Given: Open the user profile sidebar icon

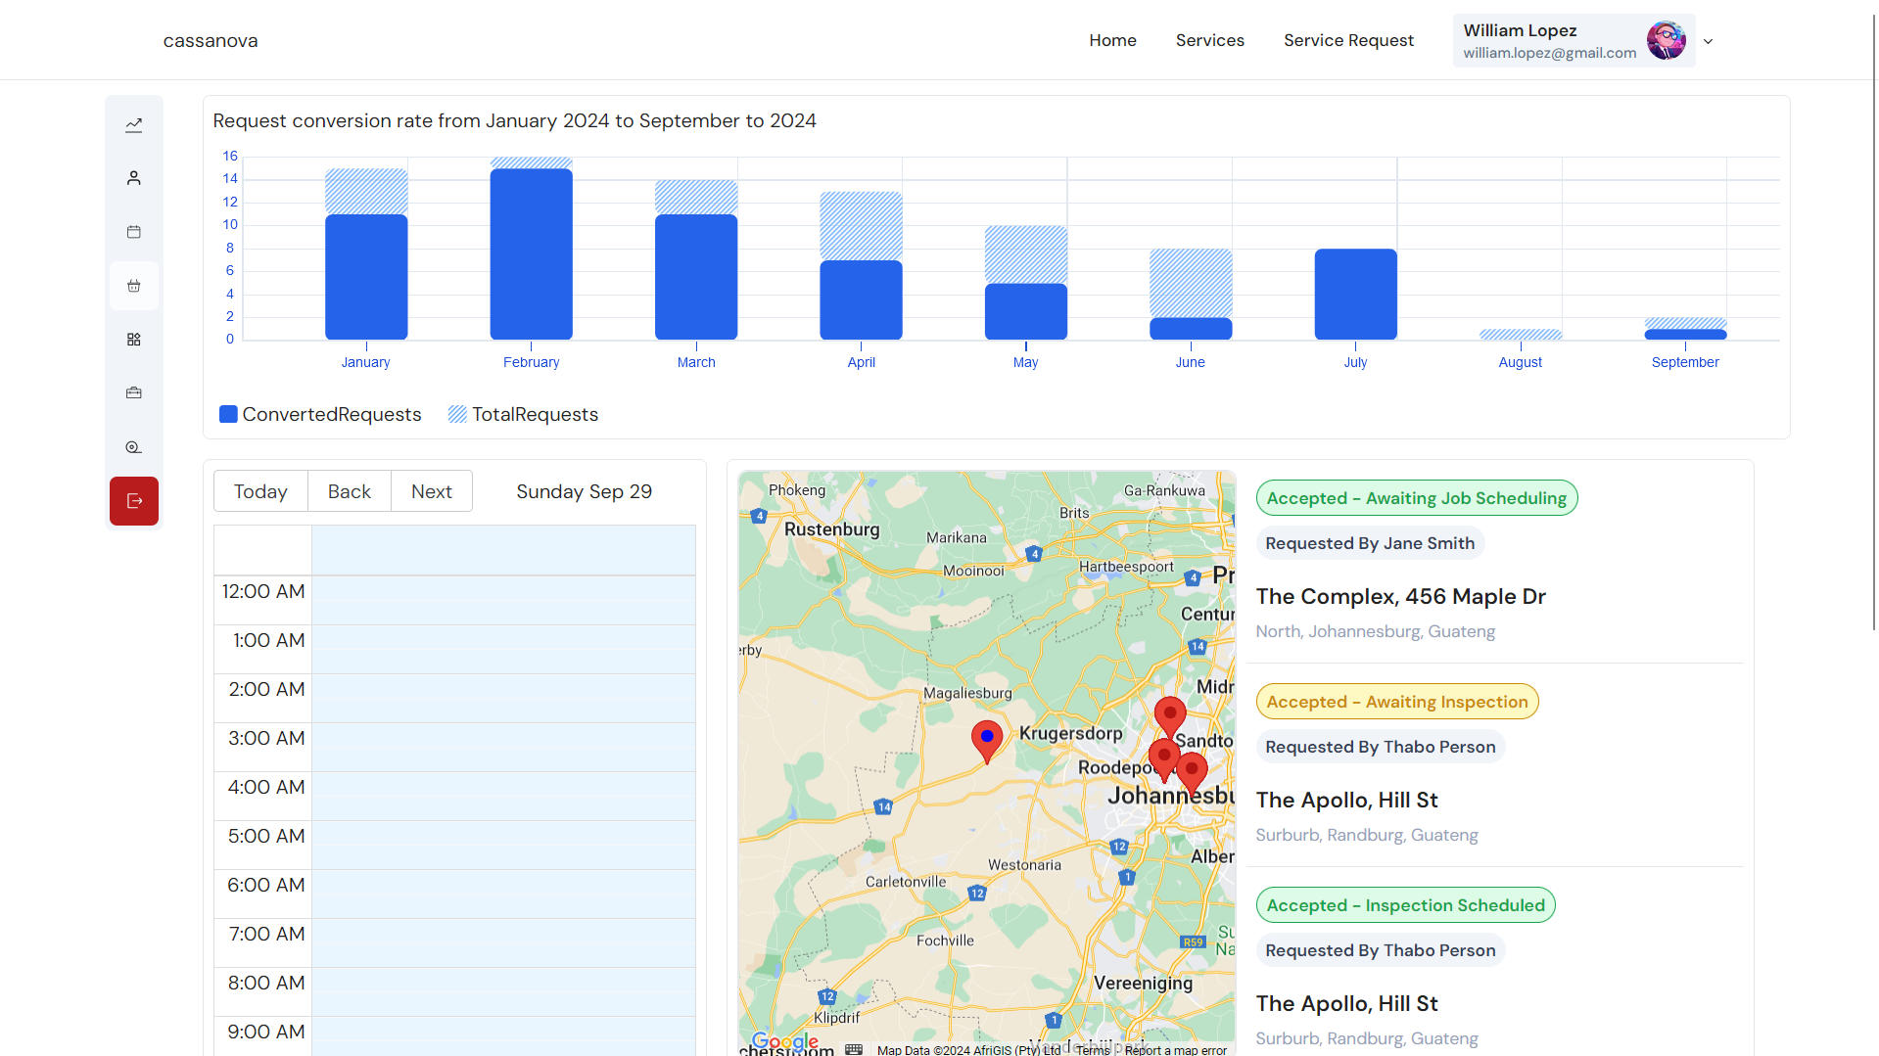Looking at the screenshot, I should [x=134, y=178].
